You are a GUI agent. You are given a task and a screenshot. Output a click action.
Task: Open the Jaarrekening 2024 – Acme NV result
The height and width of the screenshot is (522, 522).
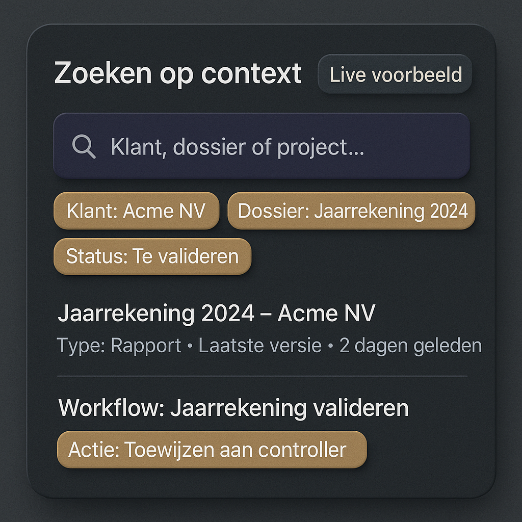click(216, 314)
